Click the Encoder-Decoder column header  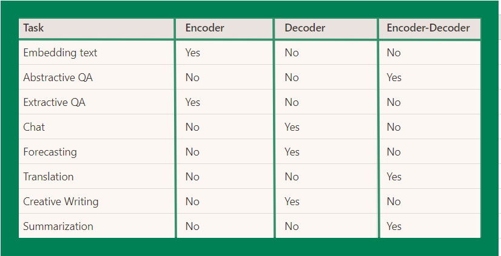point(428,28)
